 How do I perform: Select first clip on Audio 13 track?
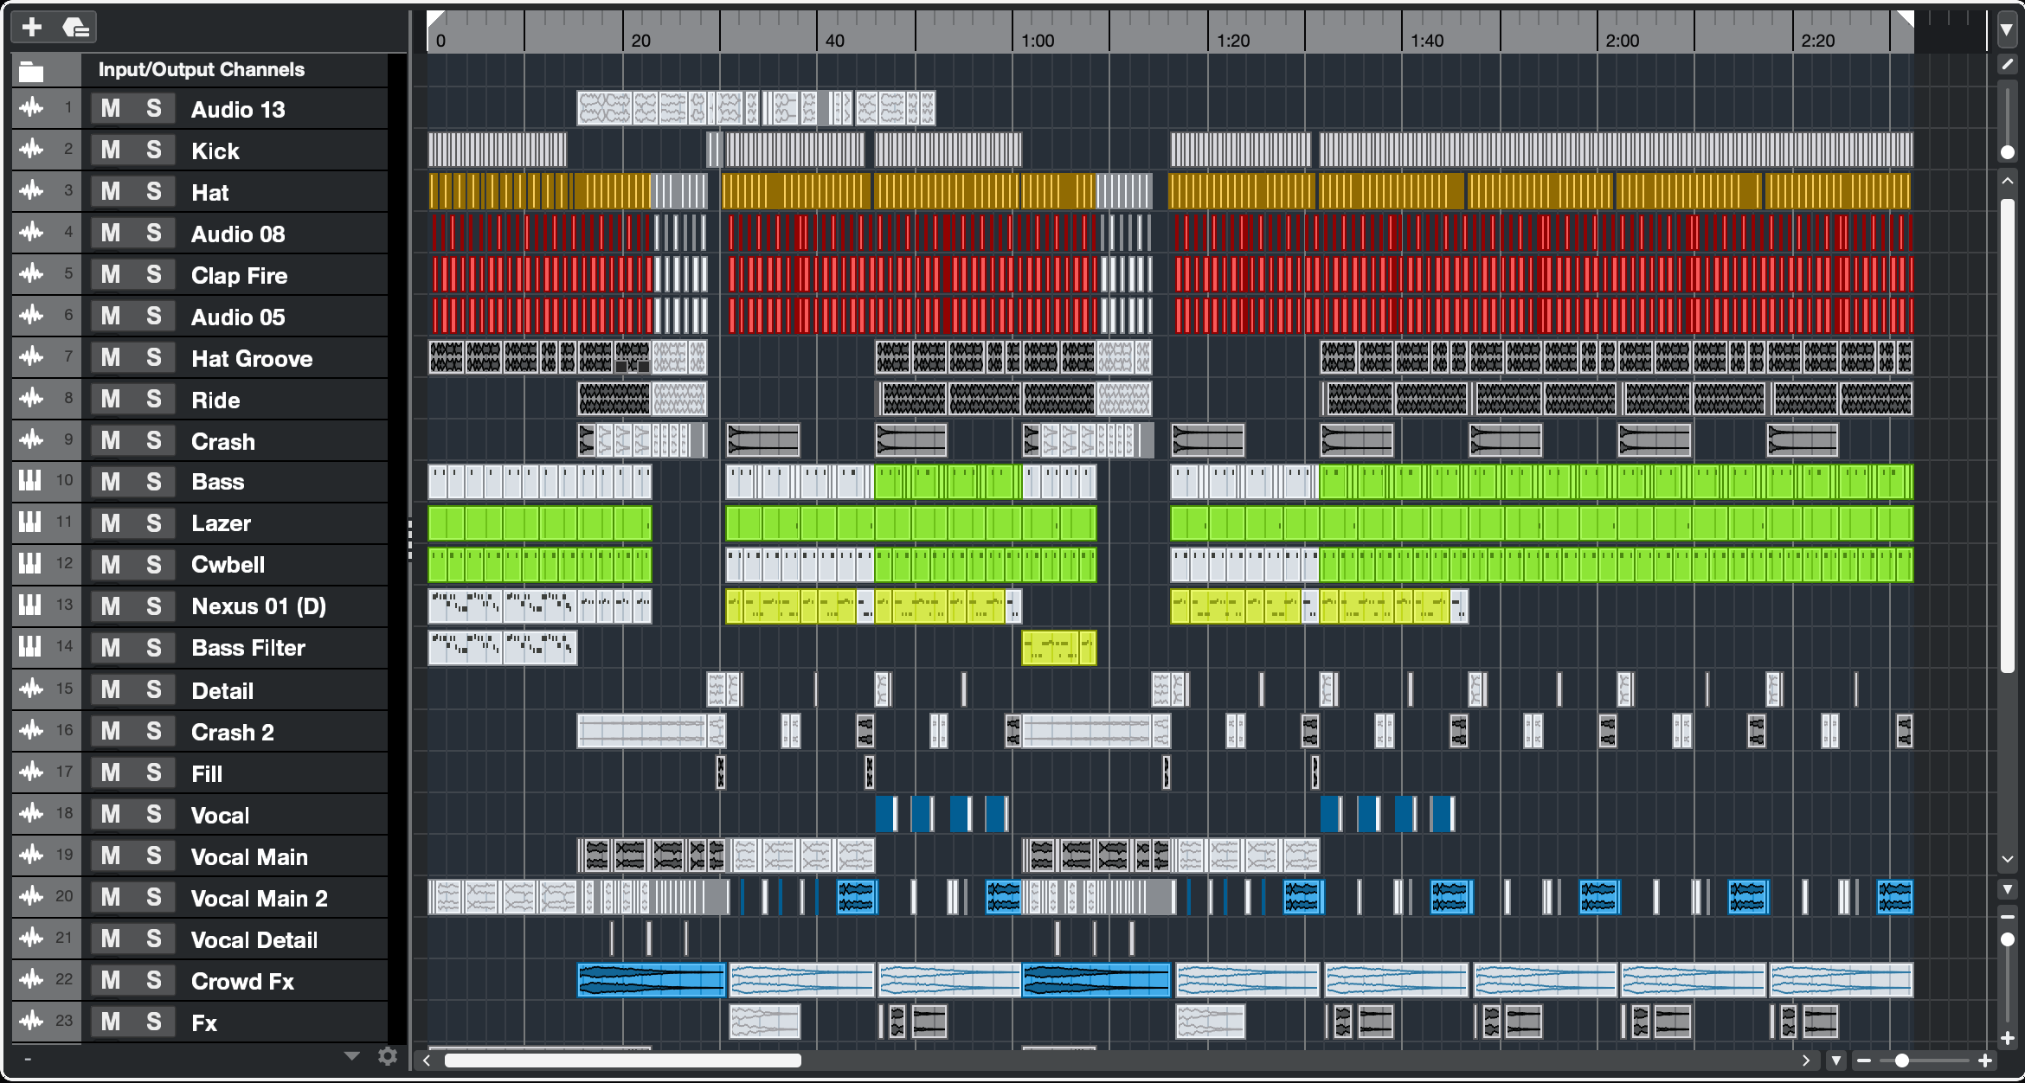(605, 108)
